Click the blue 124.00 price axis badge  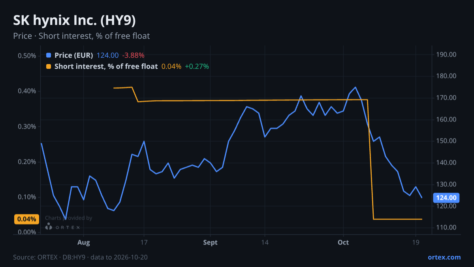[446, 198]
